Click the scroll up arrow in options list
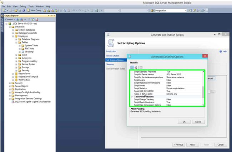 pos(203,72)
